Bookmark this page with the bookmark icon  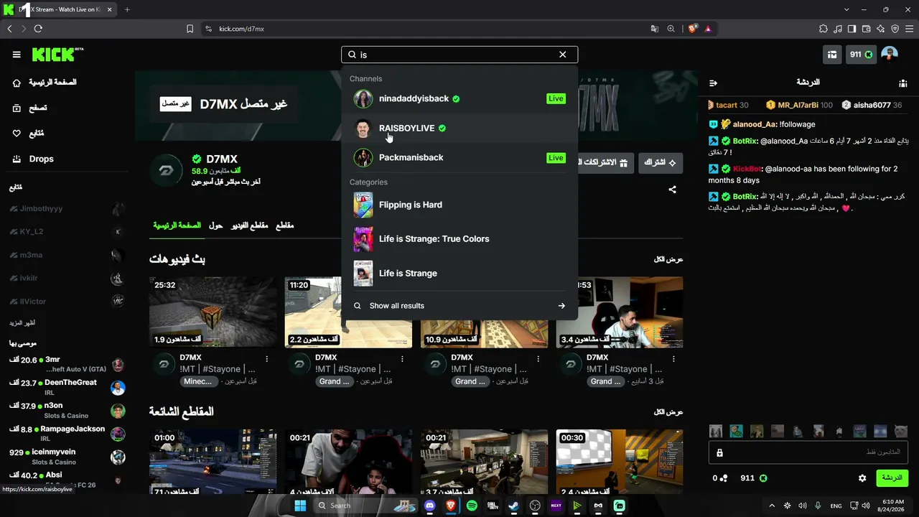point(190,29)
